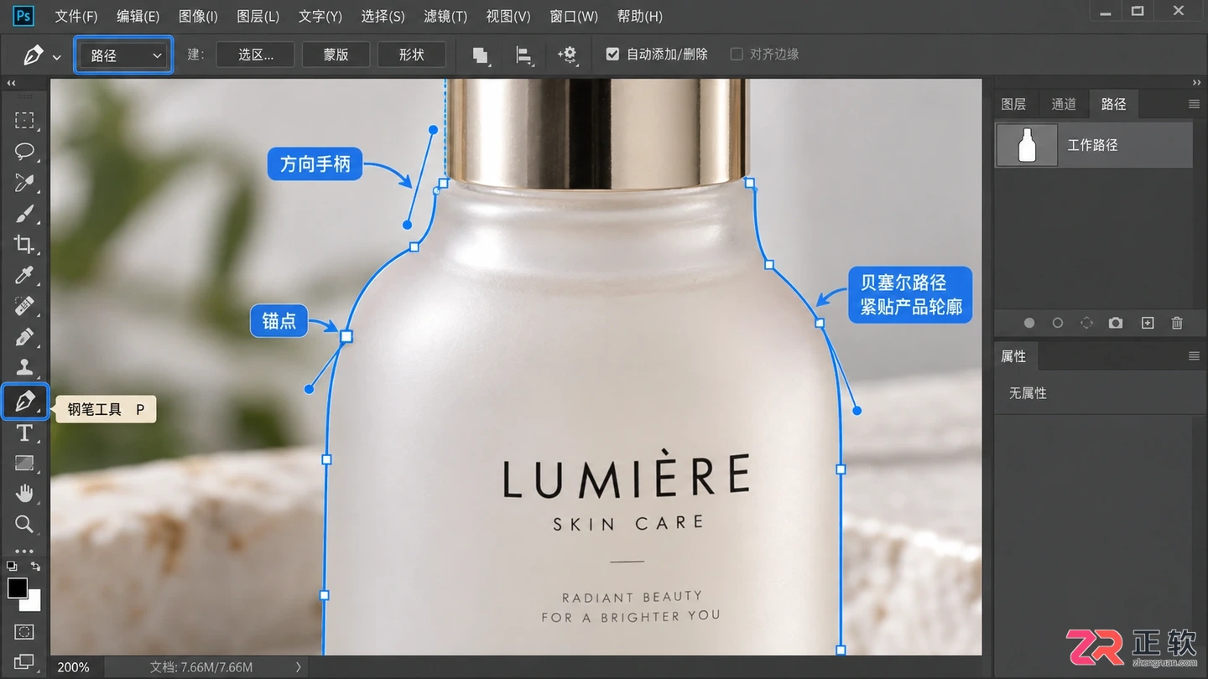Select the Pen tool in the toolbar
This screenshot has height=679, width=1208.
point(25,401)
